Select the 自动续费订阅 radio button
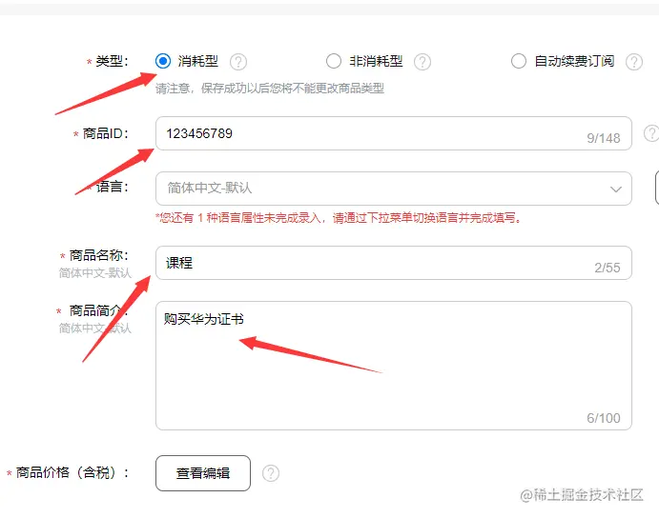 pyautogui.click(x=519, y=61)
